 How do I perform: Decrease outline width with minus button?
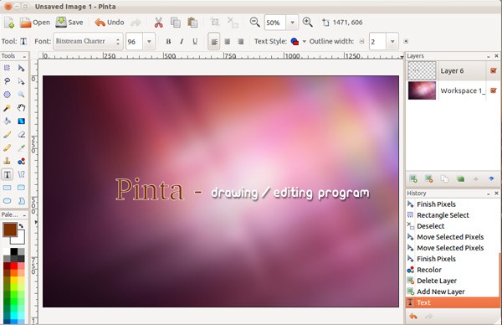point(361,41)
